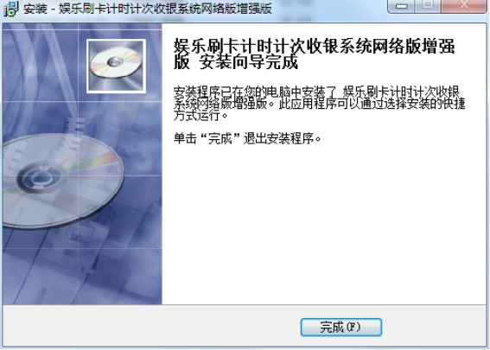
Task: Click the large CD disc image on left banner
Action: (x=61, y=180)
